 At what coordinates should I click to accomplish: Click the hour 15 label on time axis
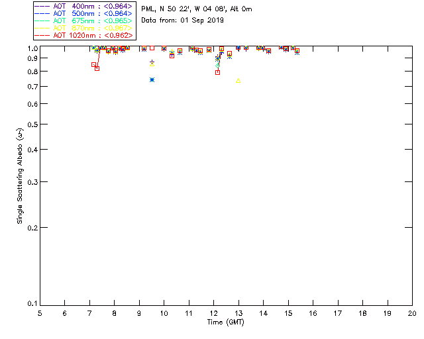pyautogui.click(x=288, y=313)
